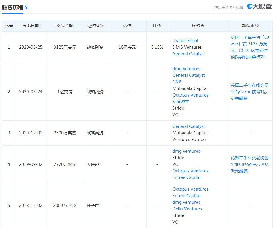The width and height of the screenshot is (276, 228).
Task: Click the 交易金额 column header
Action: [65, 26]
